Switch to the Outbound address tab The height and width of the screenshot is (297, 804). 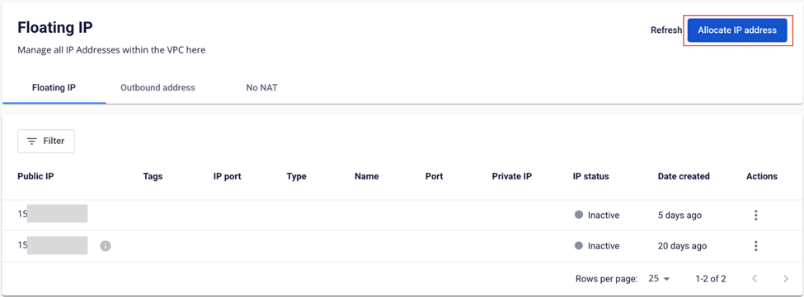(158, 87)
